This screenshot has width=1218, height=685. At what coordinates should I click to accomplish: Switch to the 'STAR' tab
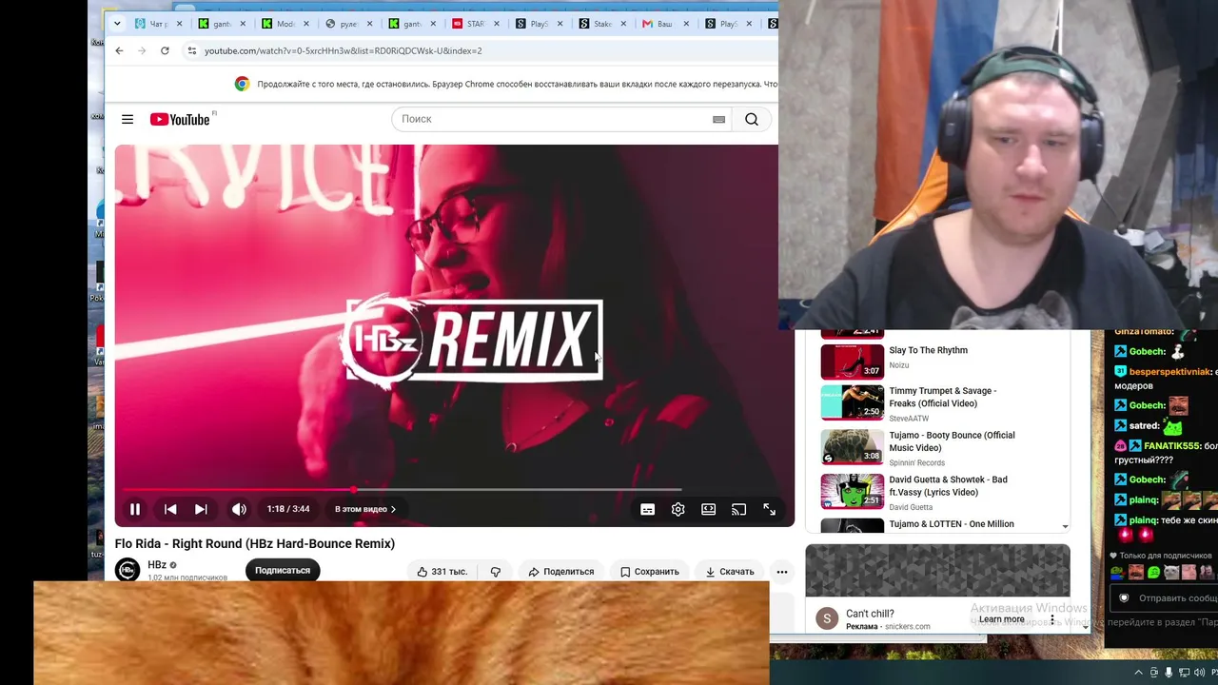click(x=469, y=24)
